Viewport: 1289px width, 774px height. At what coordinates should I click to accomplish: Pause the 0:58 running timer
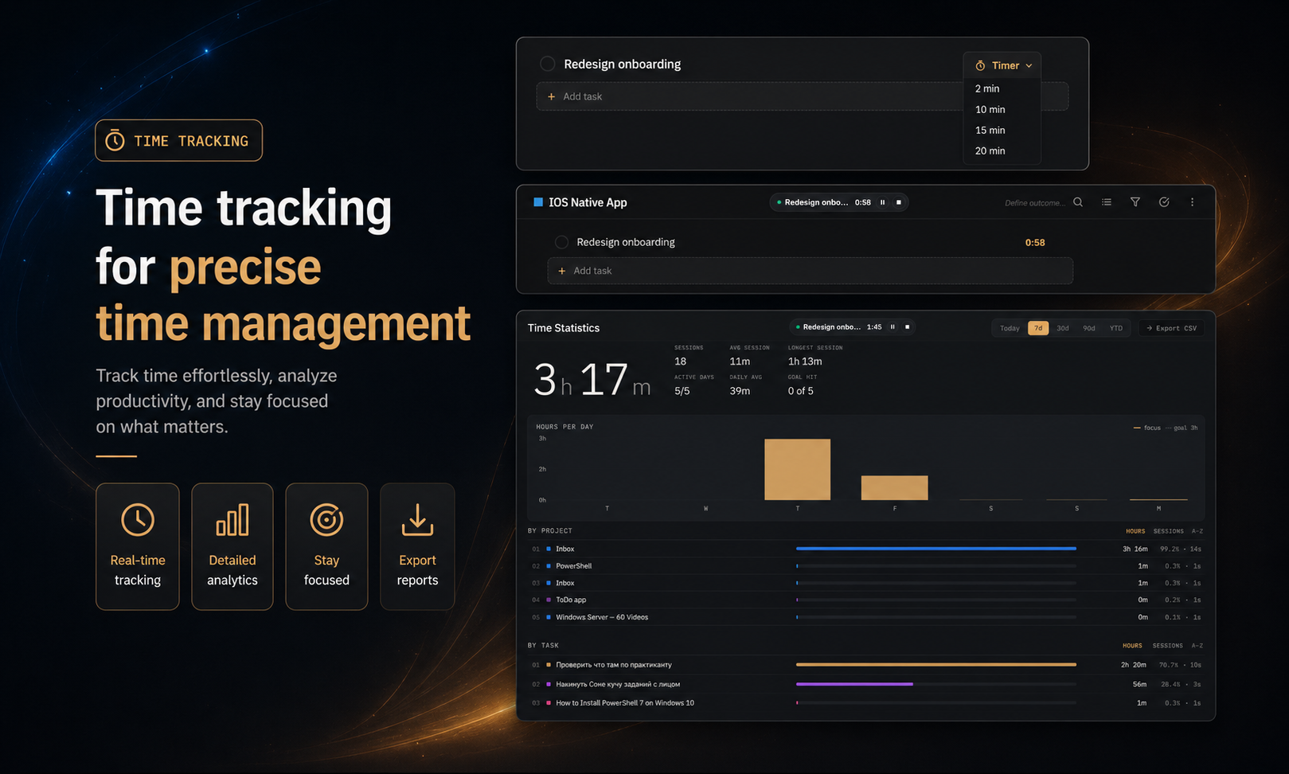click(x=882, y=202)
